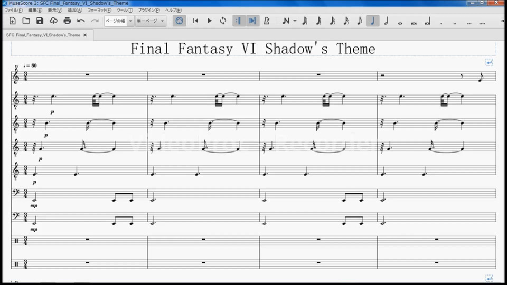Image resolution: width=507 pixels, height=285 pixels.
Task: Add quadruple augmentation dot
Action: (482, 23)
